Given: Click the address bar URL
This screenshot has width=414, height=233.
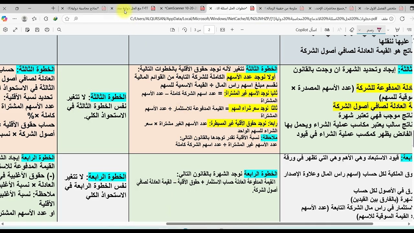Looking at the screenshot, I should [254, 19].
